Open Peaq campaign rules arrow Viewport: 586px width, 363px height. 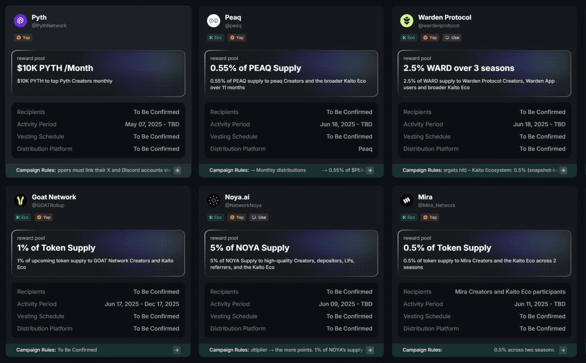point(370,170)
